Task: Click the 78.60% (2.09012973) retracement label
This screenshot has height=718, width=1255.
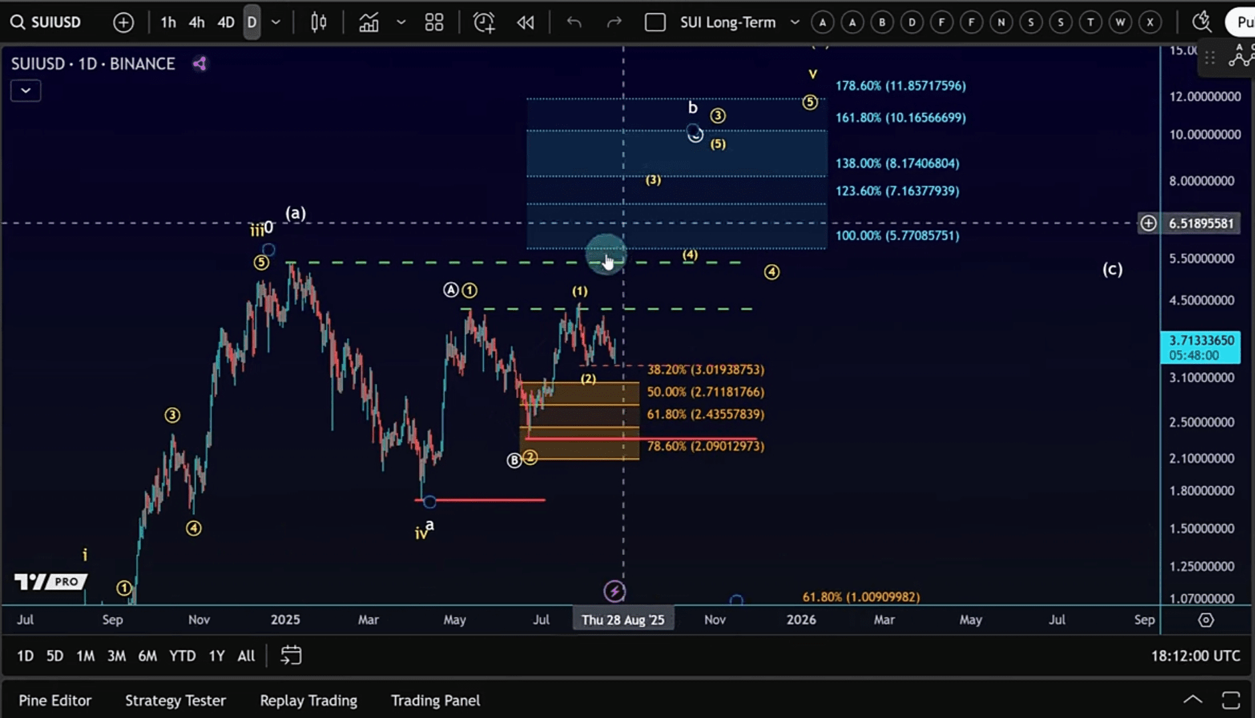Action: pos(706,447)
